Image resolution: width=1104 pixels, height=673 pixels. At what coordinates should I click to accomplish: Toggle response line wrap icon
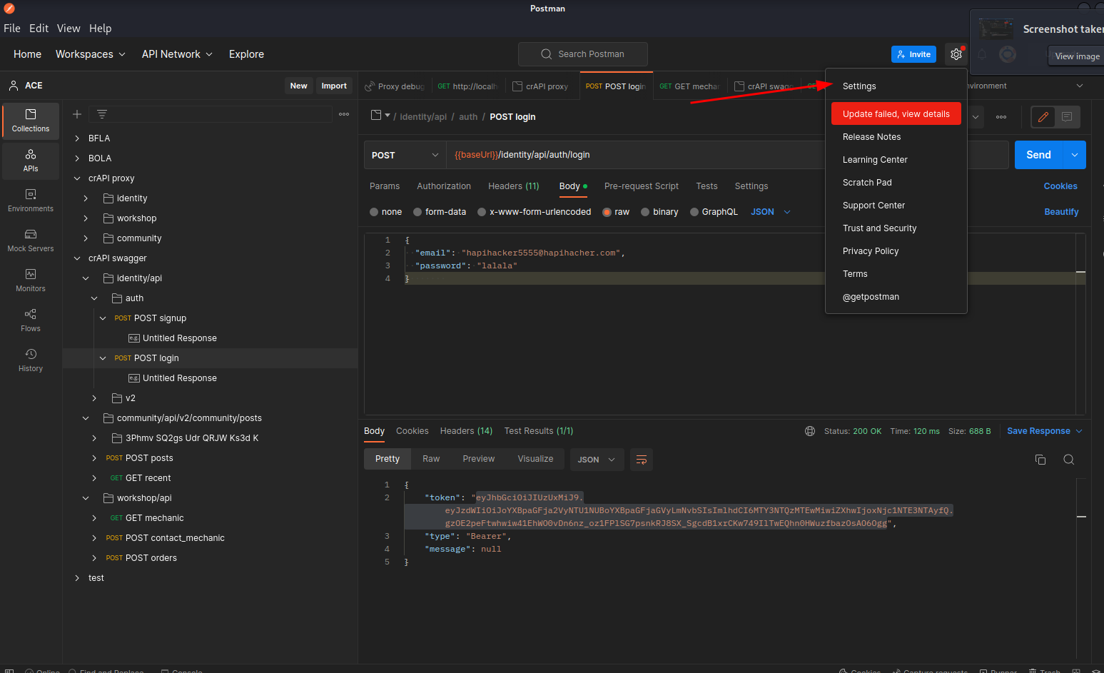(x=642, y=460)
